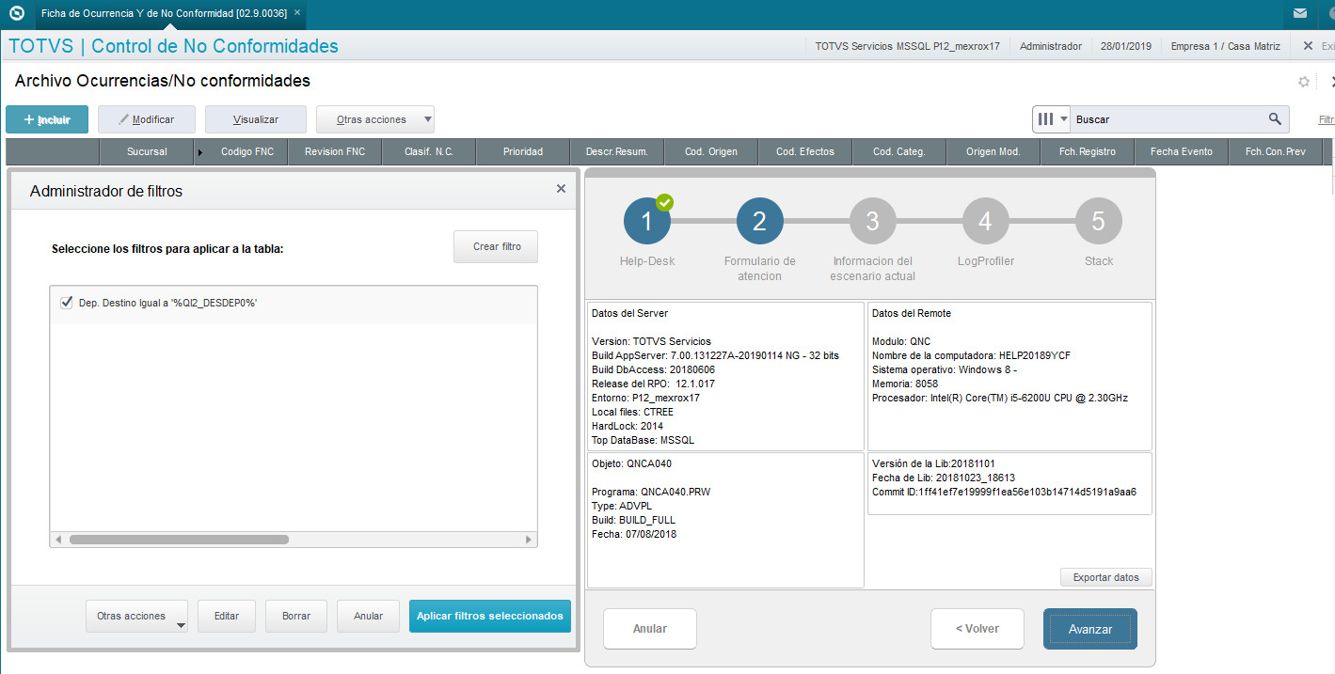Click Nombre de la computadora text
The image size is (1335, 674).
coord(971,355)
